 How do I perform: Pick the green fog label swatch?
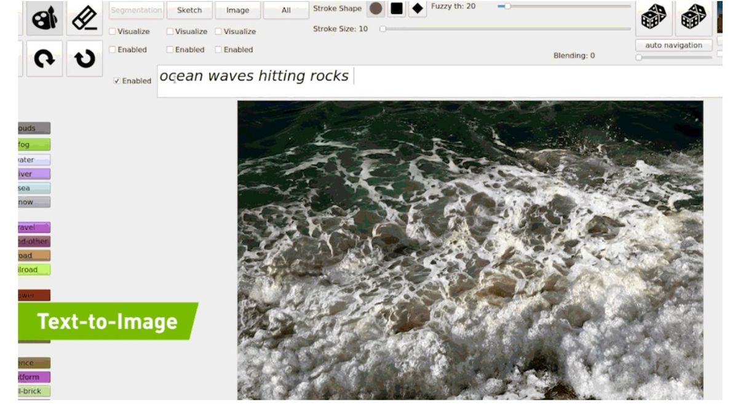34,145
